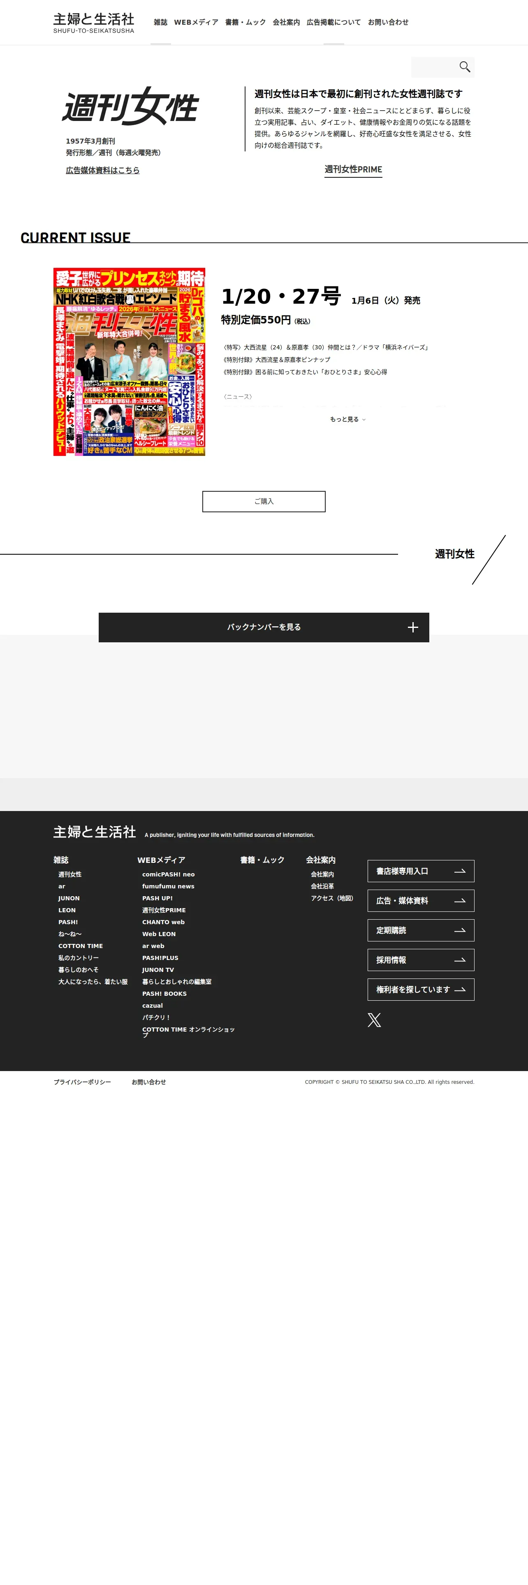Click the ご購入 purchase button
Screen dimensions: 528x1585
pyautogui.click(x=264, y=501)
